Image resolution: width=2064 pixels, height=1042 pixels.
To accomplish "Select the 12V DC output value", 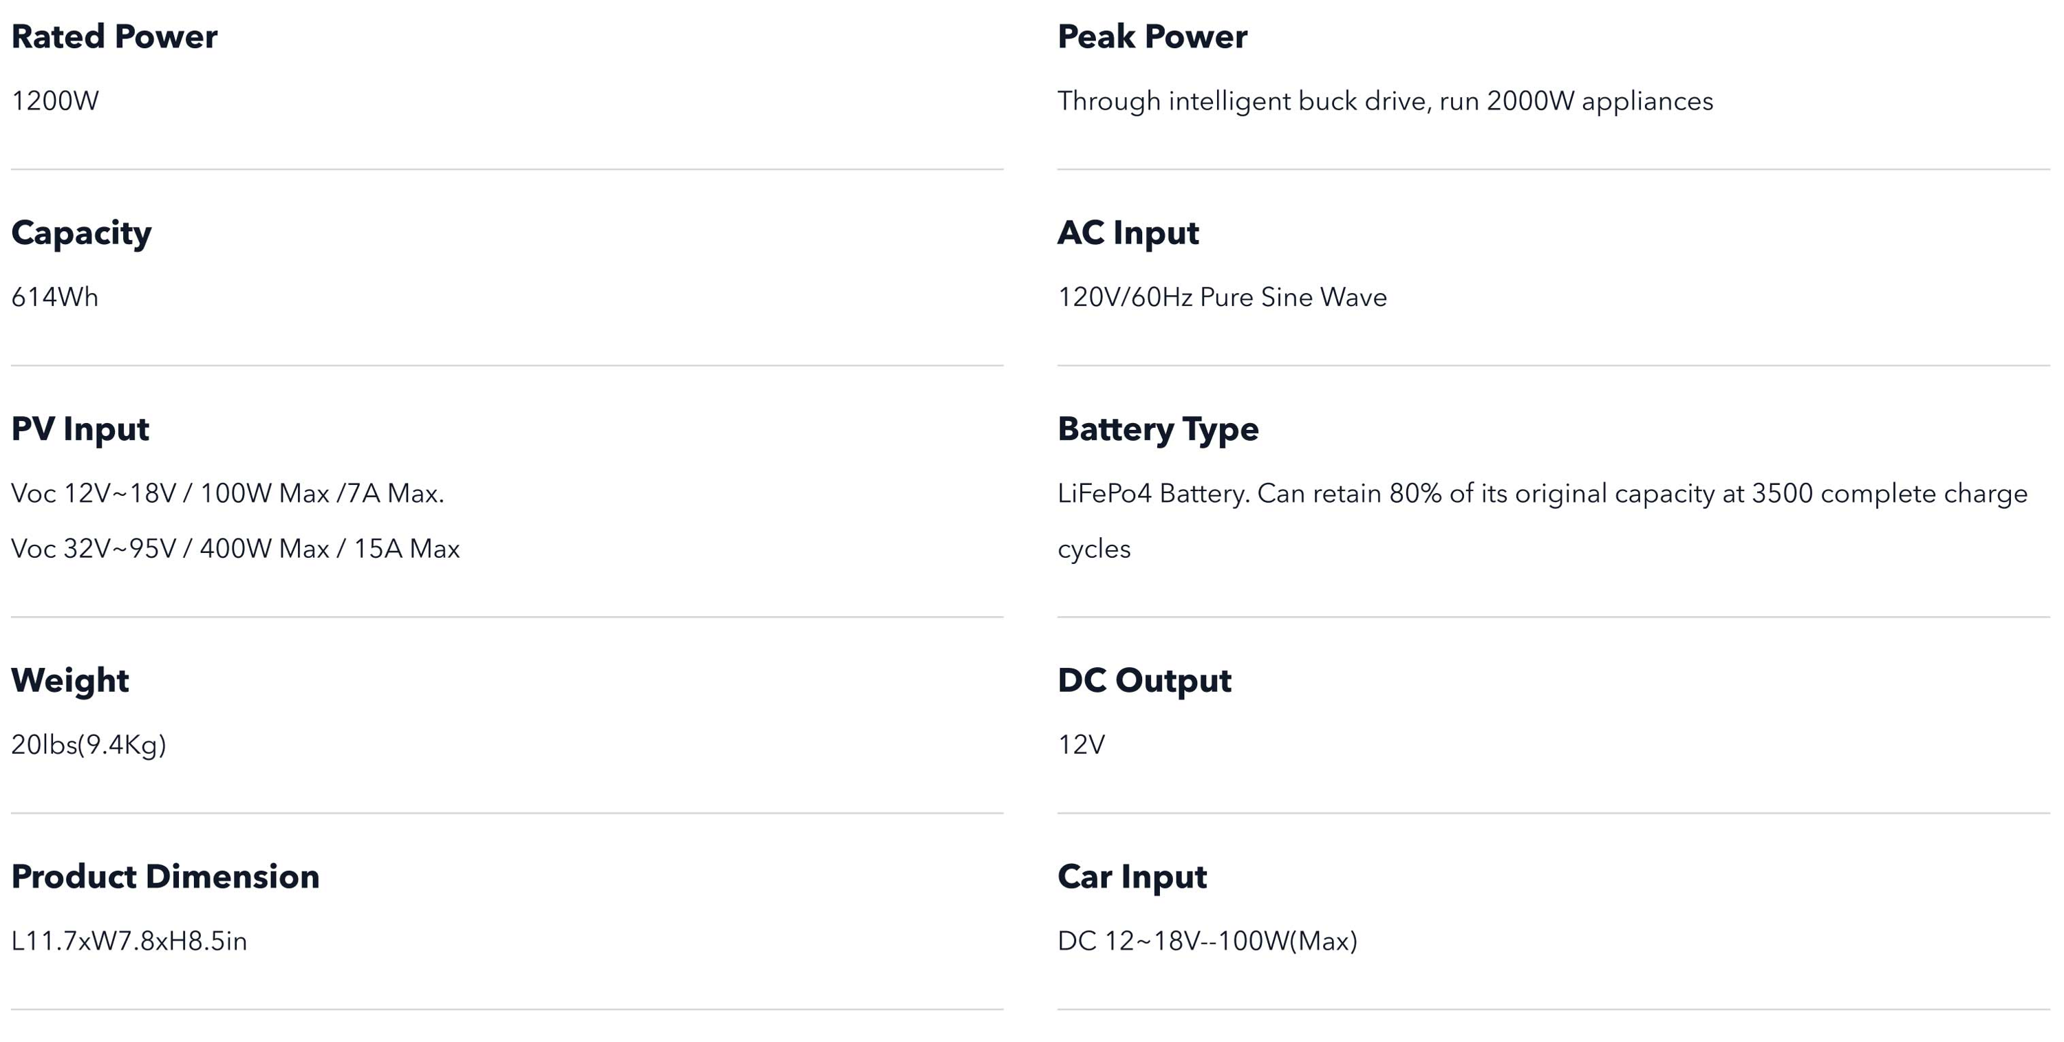I will coord(1081,745).
